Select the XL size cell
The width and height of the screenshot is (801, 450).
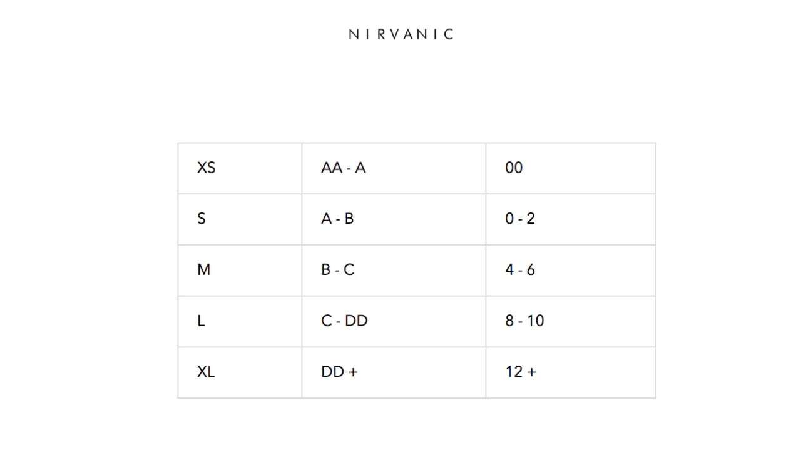pos(206,372)
